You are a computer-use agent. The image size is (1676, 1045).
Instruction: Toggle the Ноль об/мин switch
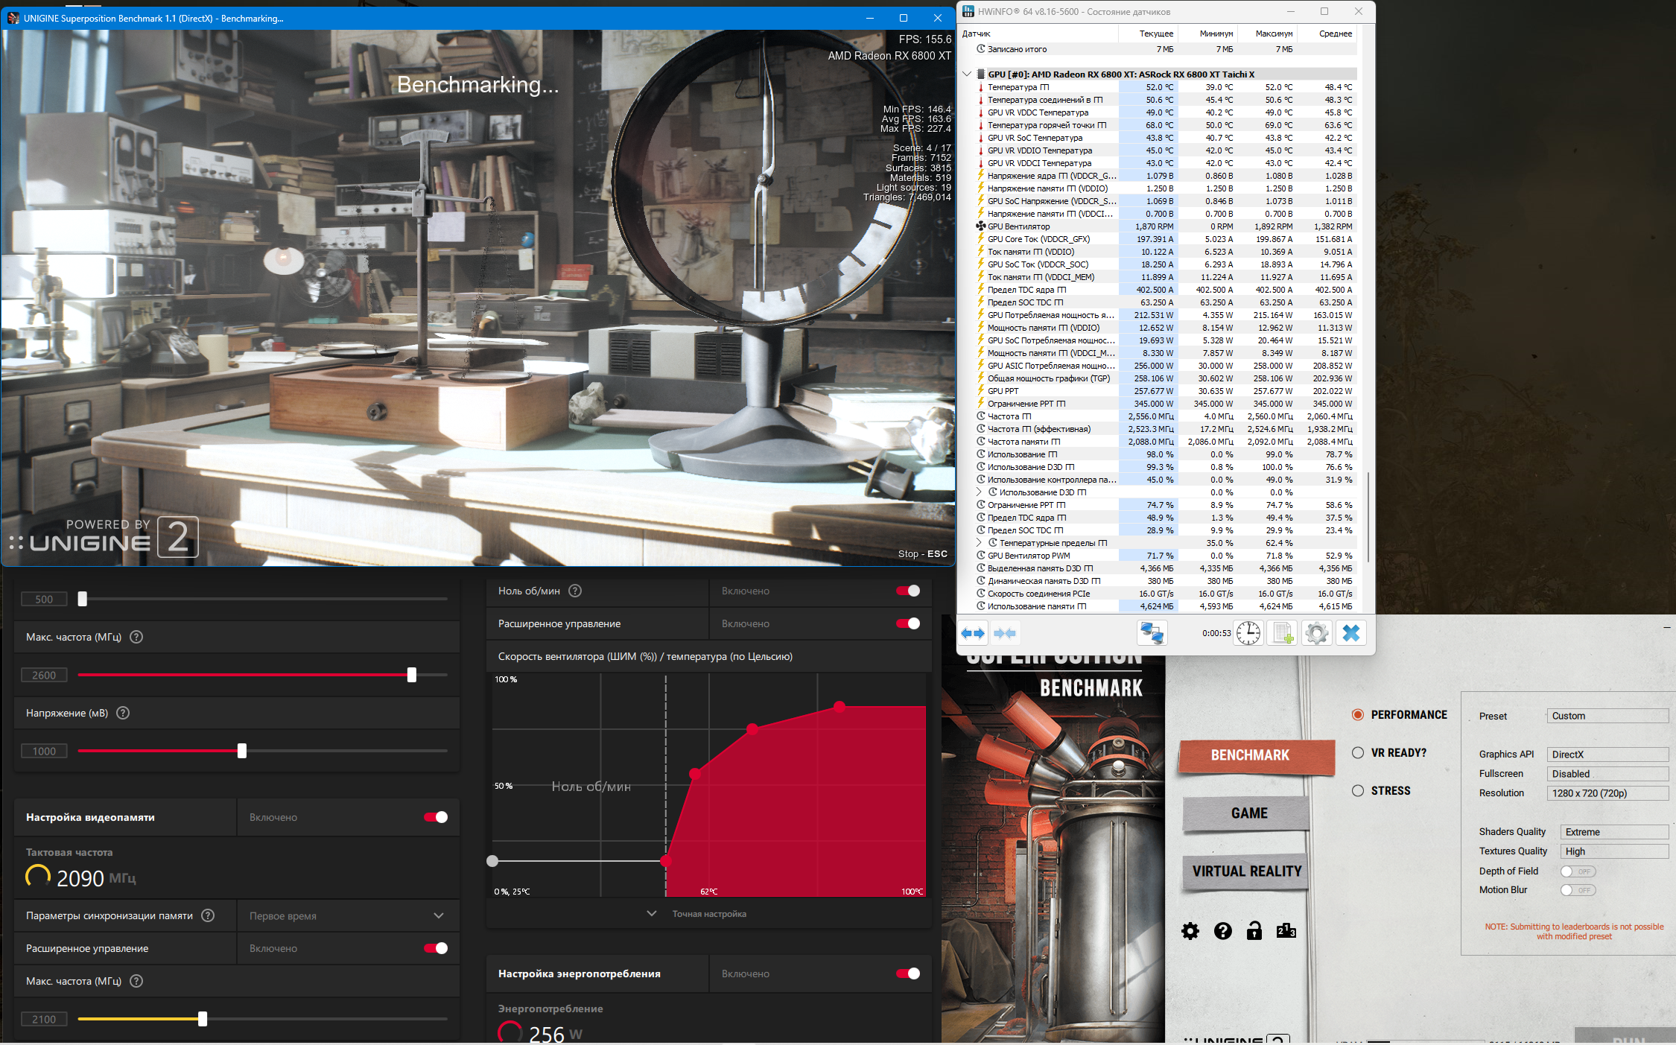[908, 591]
